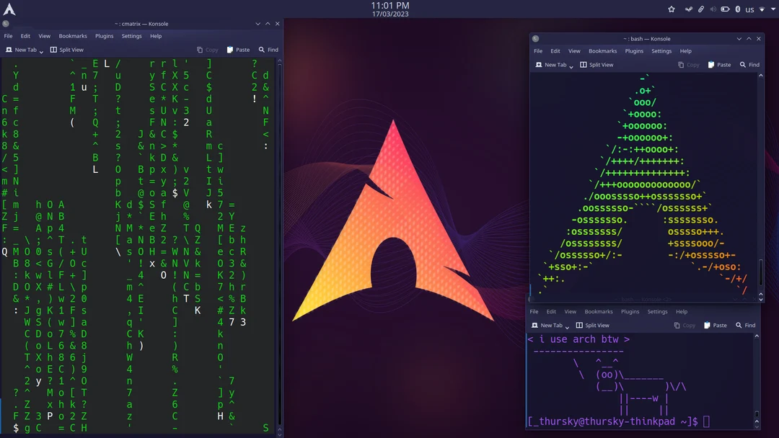The width and height of the screenshot is (779, 438).
Task: Open the volume slider from the speaker tray icon
Action: (713, 9)
